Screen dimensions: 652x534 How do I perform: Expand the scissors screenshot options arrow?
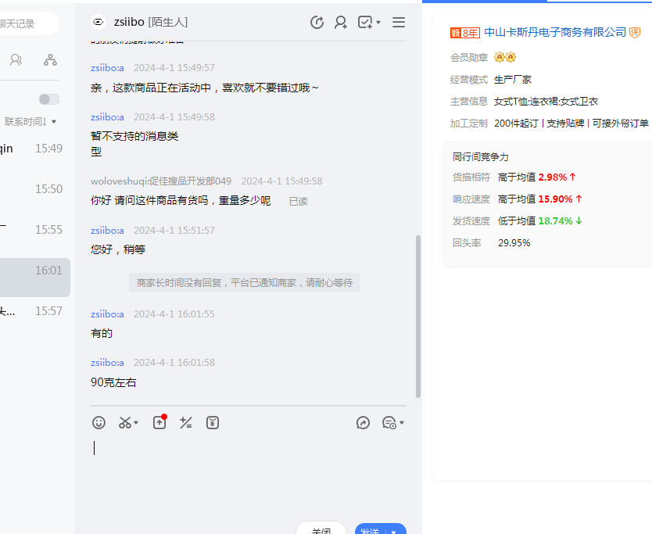[137, 423]
